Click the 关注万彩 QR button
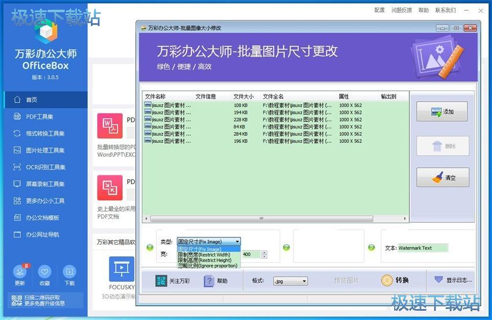The width and height of the screenshot is (492, 320). point(172,281)
